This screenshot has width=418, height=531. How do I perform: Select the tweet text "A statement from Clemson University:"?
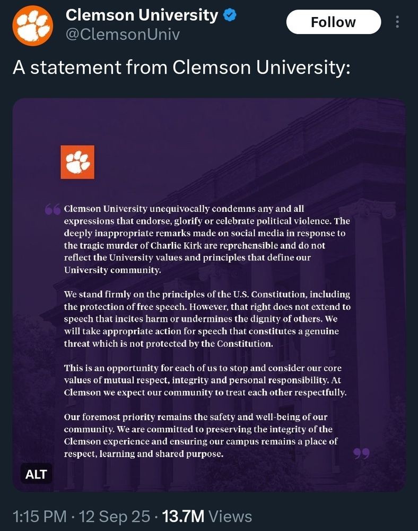point(181,67)
